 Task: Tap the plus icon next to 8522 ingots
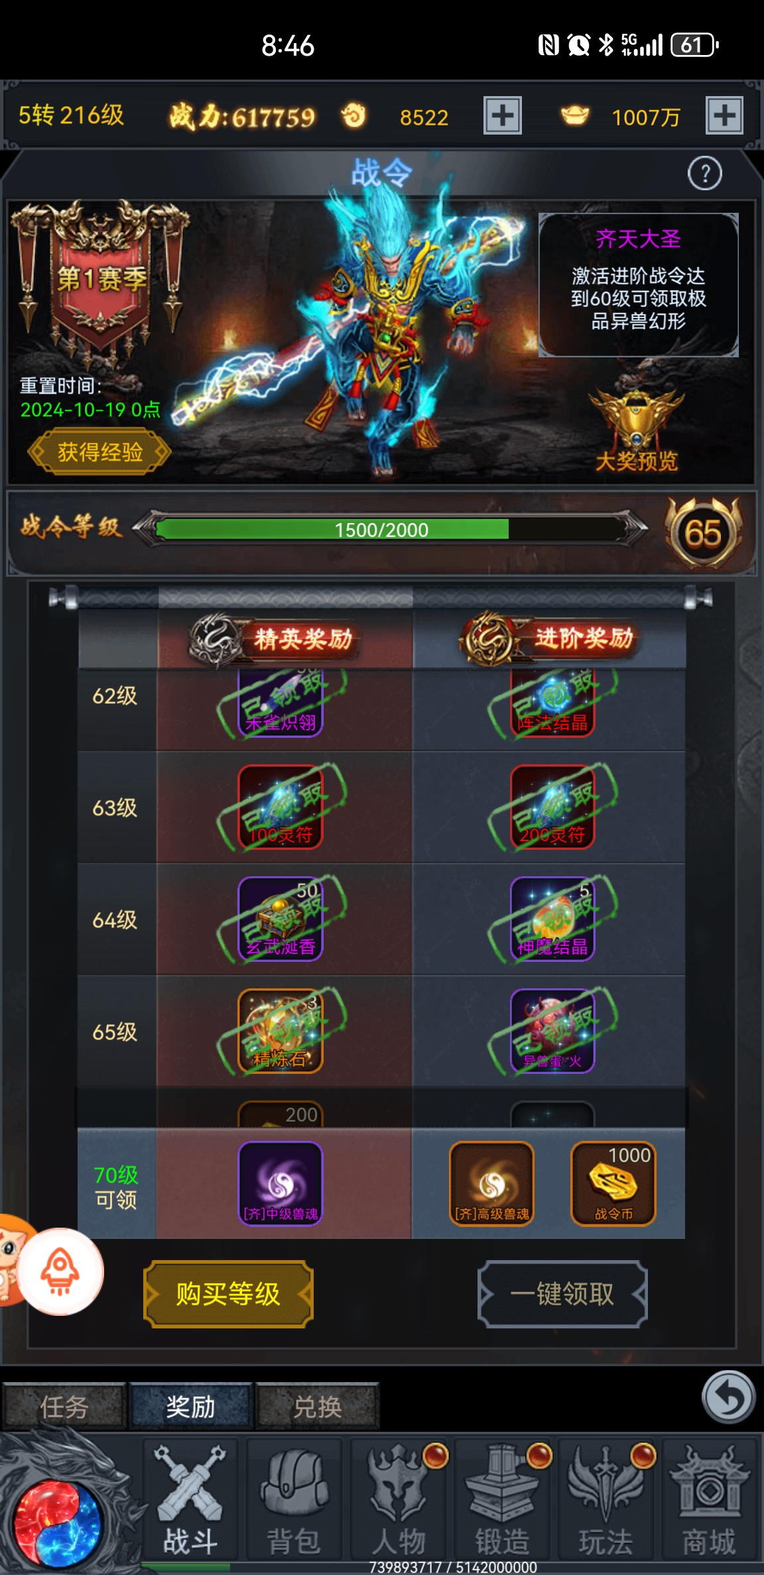(x=502, y=115)
